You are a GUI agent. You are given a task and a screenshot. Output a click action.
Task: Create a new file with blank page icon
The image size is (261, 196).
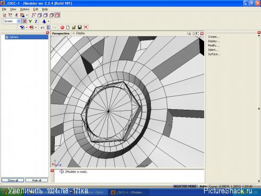[68, 27]
